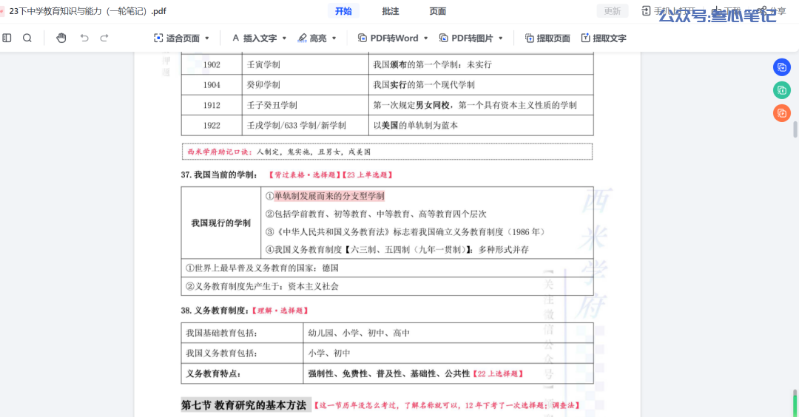Open the search magnifier tool
The height and width of the screenshot is (417, 799).
click(x=27, y=38)
